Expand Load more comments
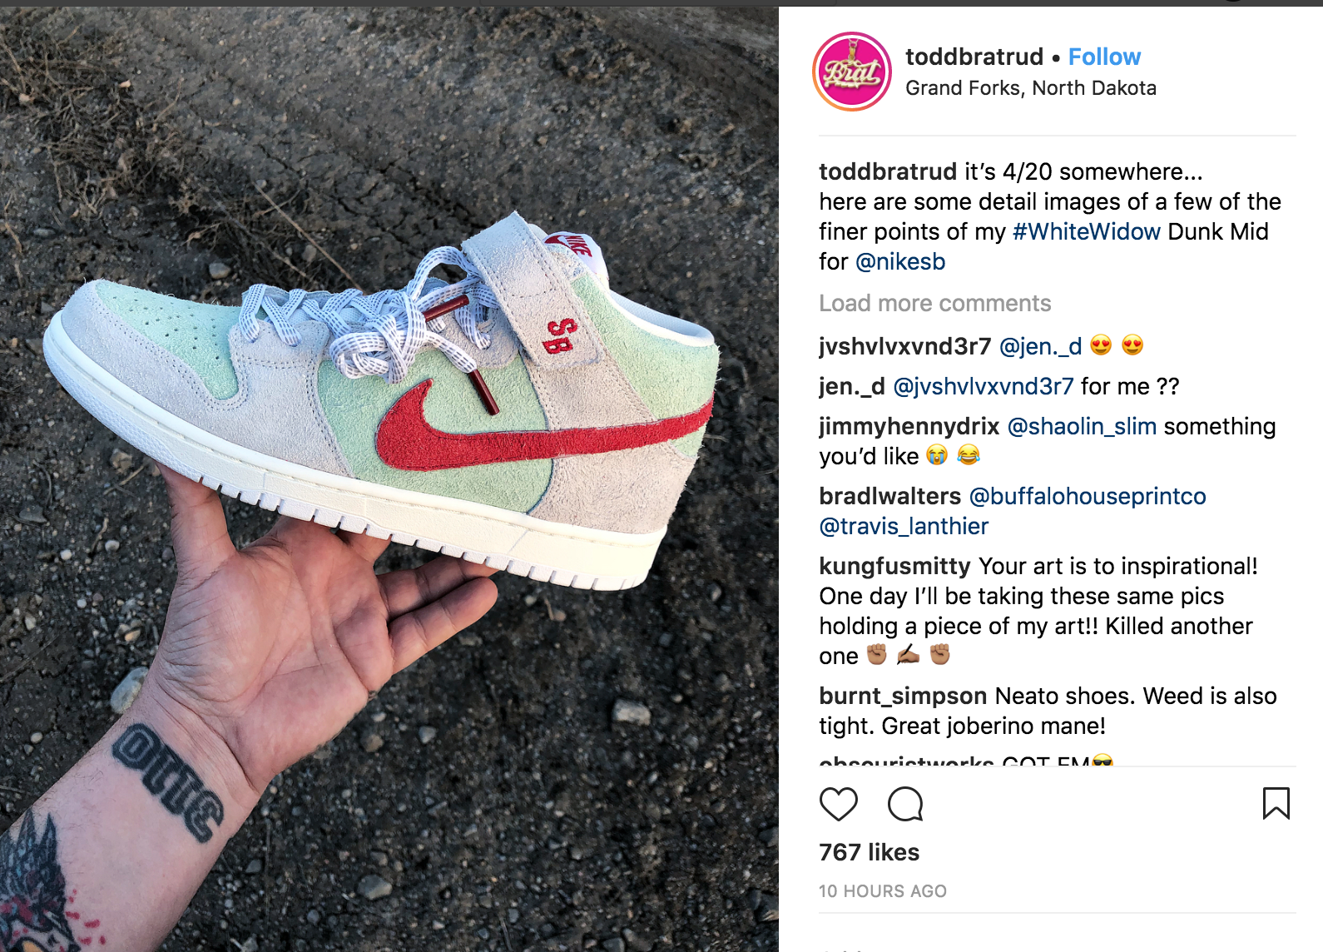 click(x=934, y=303)
